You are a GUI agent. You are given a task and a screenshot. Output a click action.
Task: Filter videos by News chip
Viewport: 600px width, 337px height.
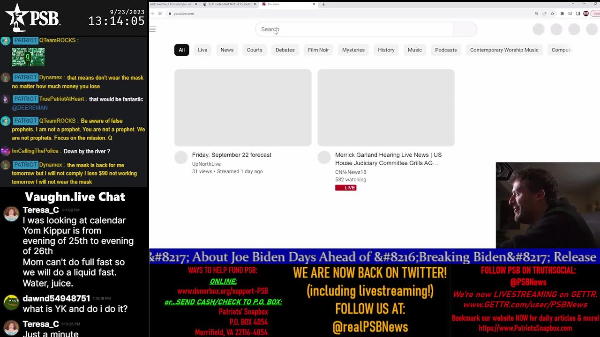point(227,50)
